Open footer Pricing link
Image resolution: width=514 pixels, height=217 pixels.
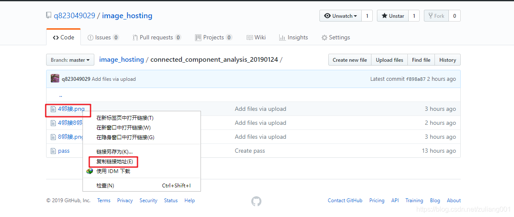[x=377, y=201]
